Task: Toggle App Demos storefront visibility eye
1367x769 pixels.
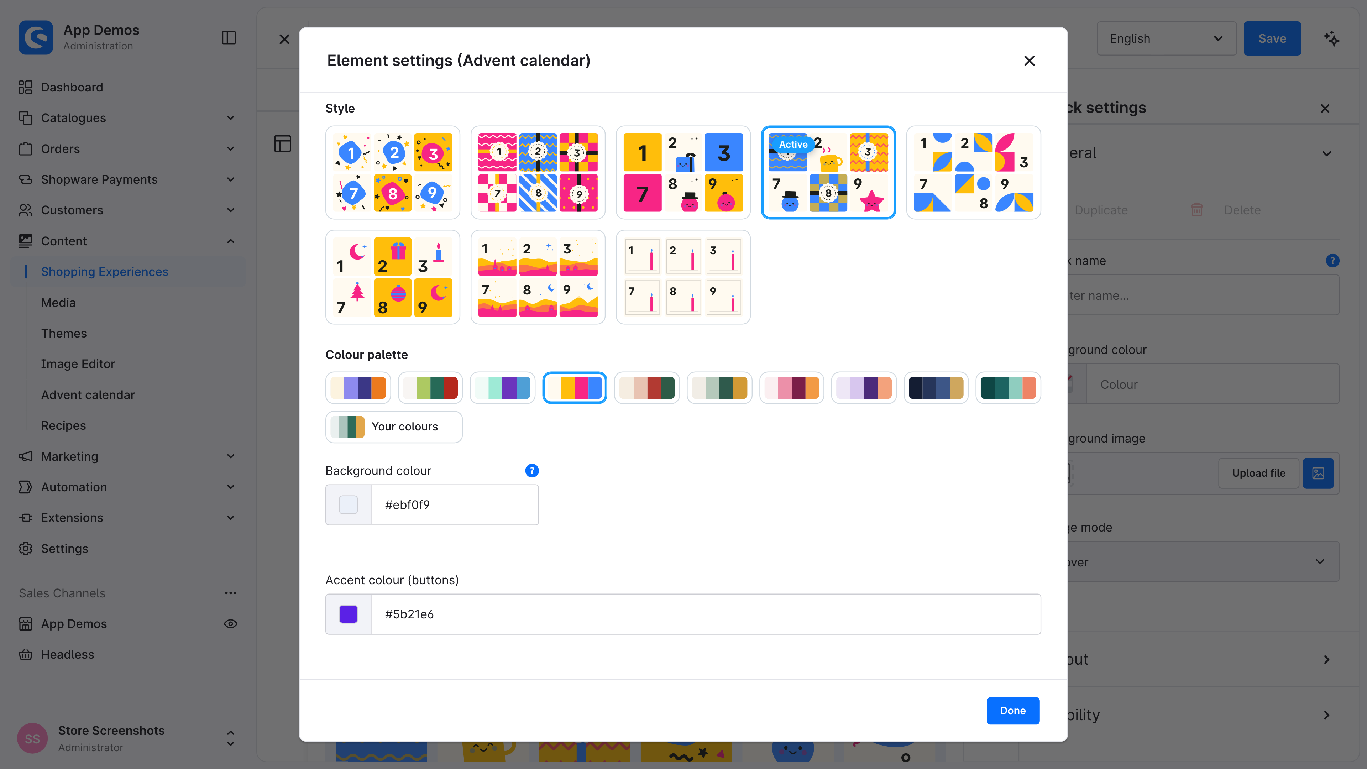Action: point(230,624)
